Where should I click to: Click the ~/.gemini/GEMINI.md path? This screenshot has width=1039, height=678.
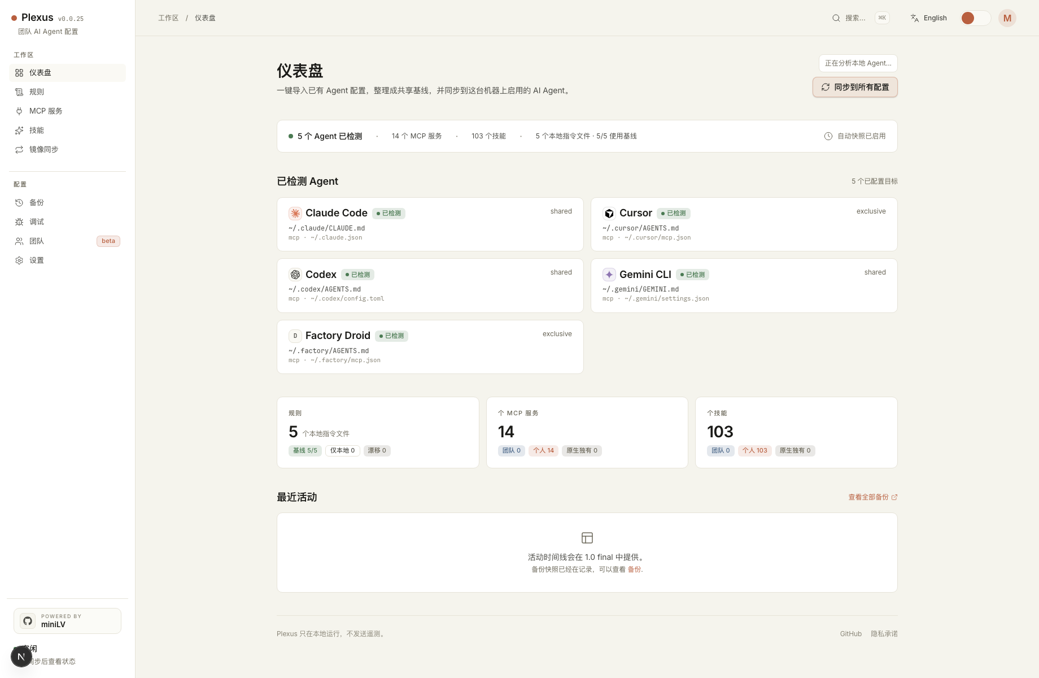point(640,289)
